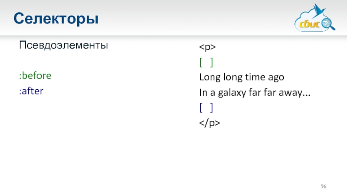Viewport: 347px width, 195px height.
Task: Select the green :before pseudo-element text
Action: click(35, 76)
